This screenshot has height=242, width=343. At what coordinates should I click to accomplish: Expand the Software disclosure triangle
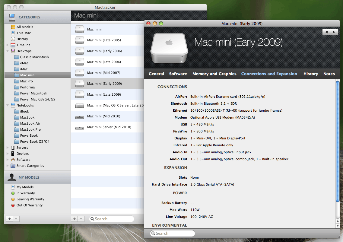coord(8,160)
